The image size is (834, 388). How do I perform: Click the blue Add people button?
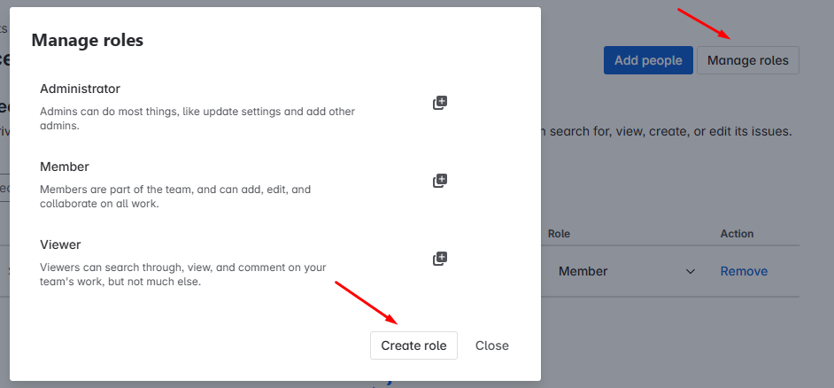pyautogui.click(x=648, y=60)
